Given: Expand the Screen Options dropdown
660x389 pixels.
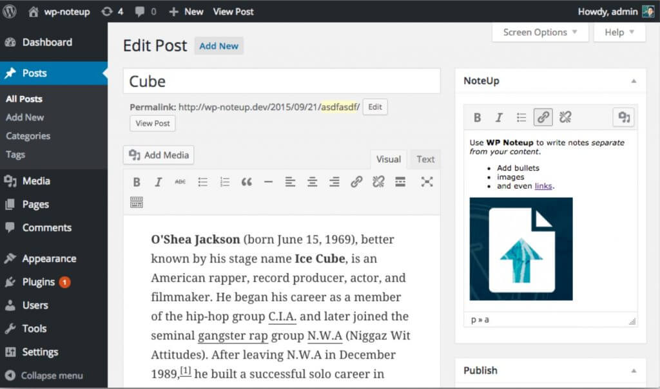Looking at the screenshot, I should coord(540,32).
